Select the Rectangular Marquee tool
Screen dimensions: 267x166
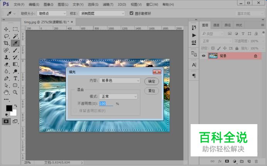click(15, 29)
